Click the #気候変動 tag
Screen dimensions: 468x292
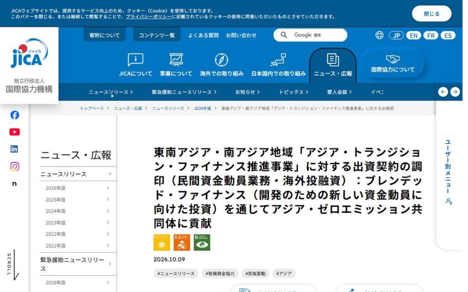255,273
